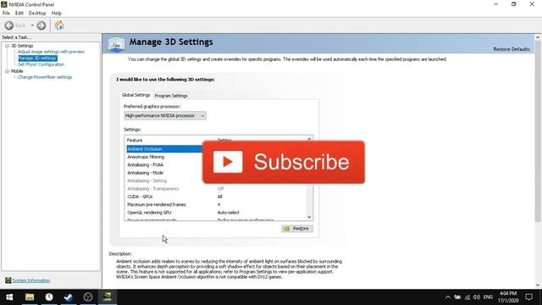Switch to the Program Settings tab
542x305 pixels.
[x=171, y=96]
